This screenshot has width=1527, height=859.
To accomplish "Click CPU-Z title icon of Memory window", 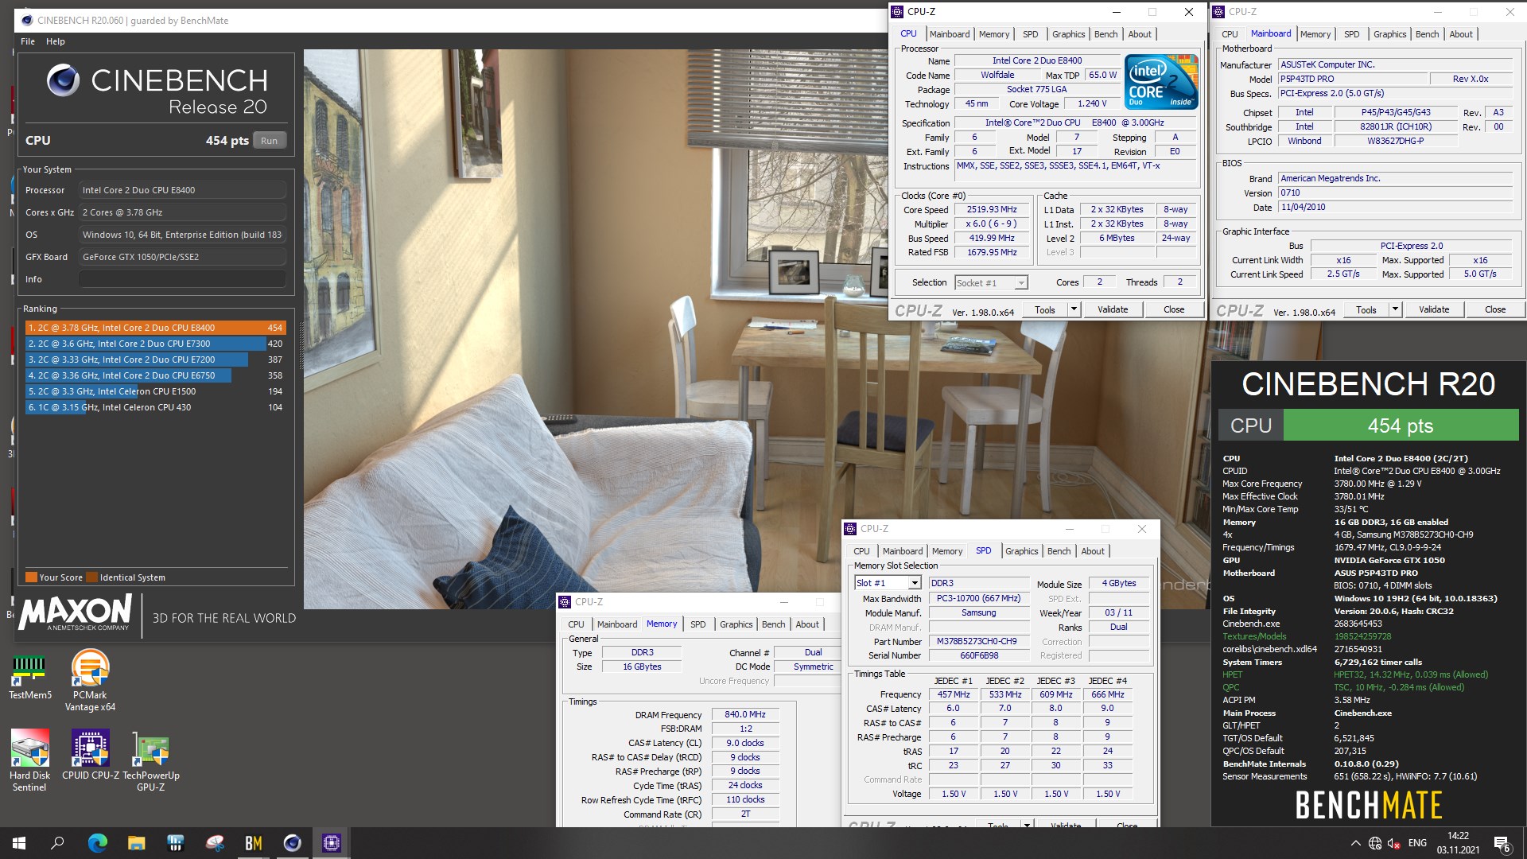I will (565, 602).
